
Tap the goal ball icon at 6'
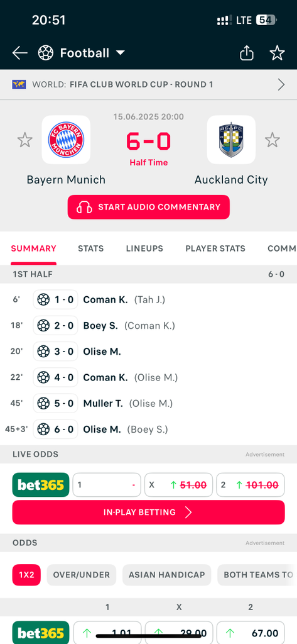pyautogui.click(x=43, y=300)
